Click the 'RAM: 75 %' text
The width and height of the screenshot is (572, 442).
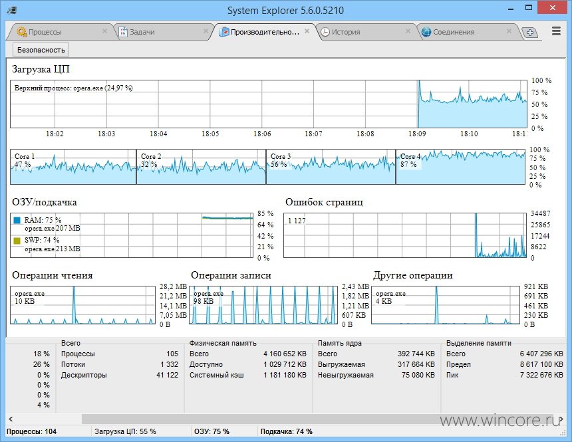[43, 220]
